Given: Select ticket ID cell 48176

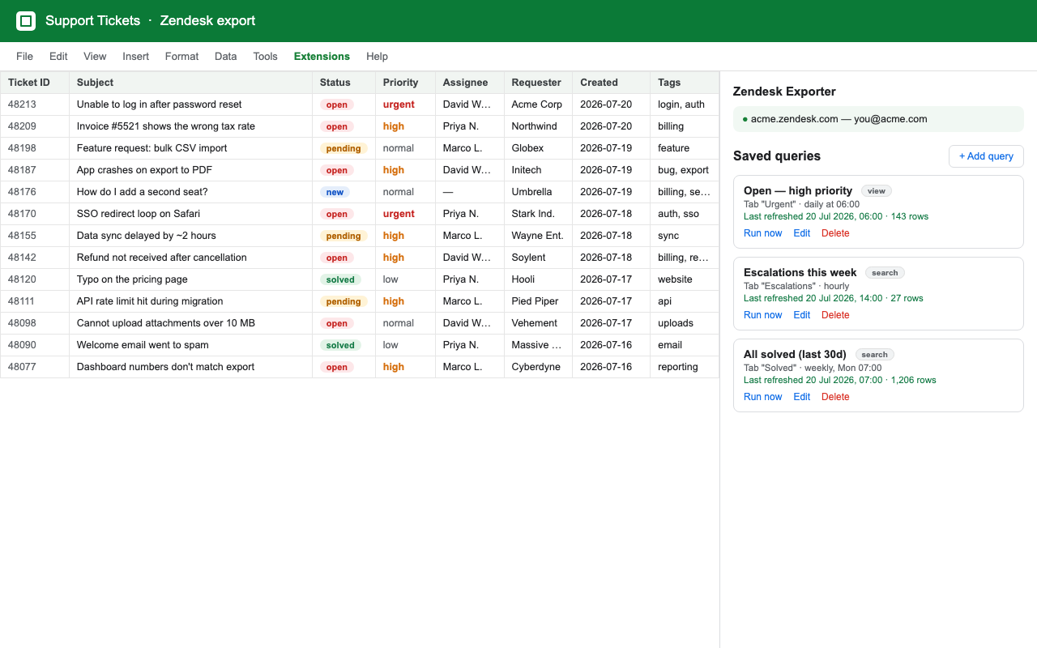Looking at the screenshot, I should (x=35, y=192).
